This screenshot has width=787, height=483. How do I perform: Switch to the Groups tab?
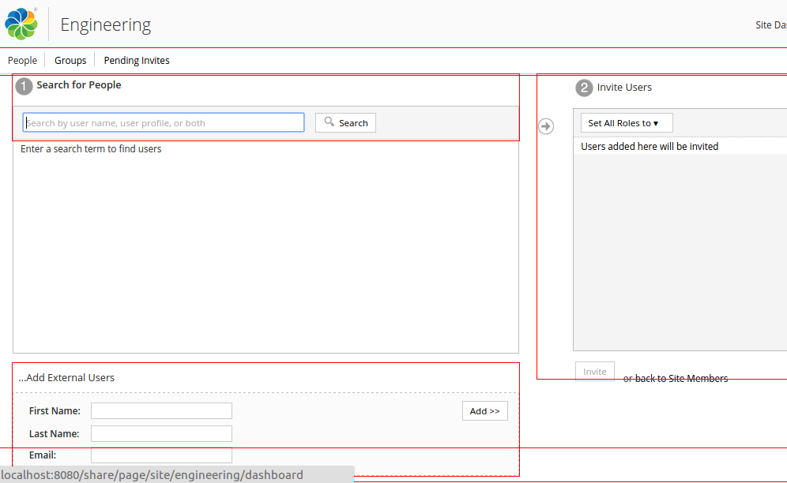(70, 60)
